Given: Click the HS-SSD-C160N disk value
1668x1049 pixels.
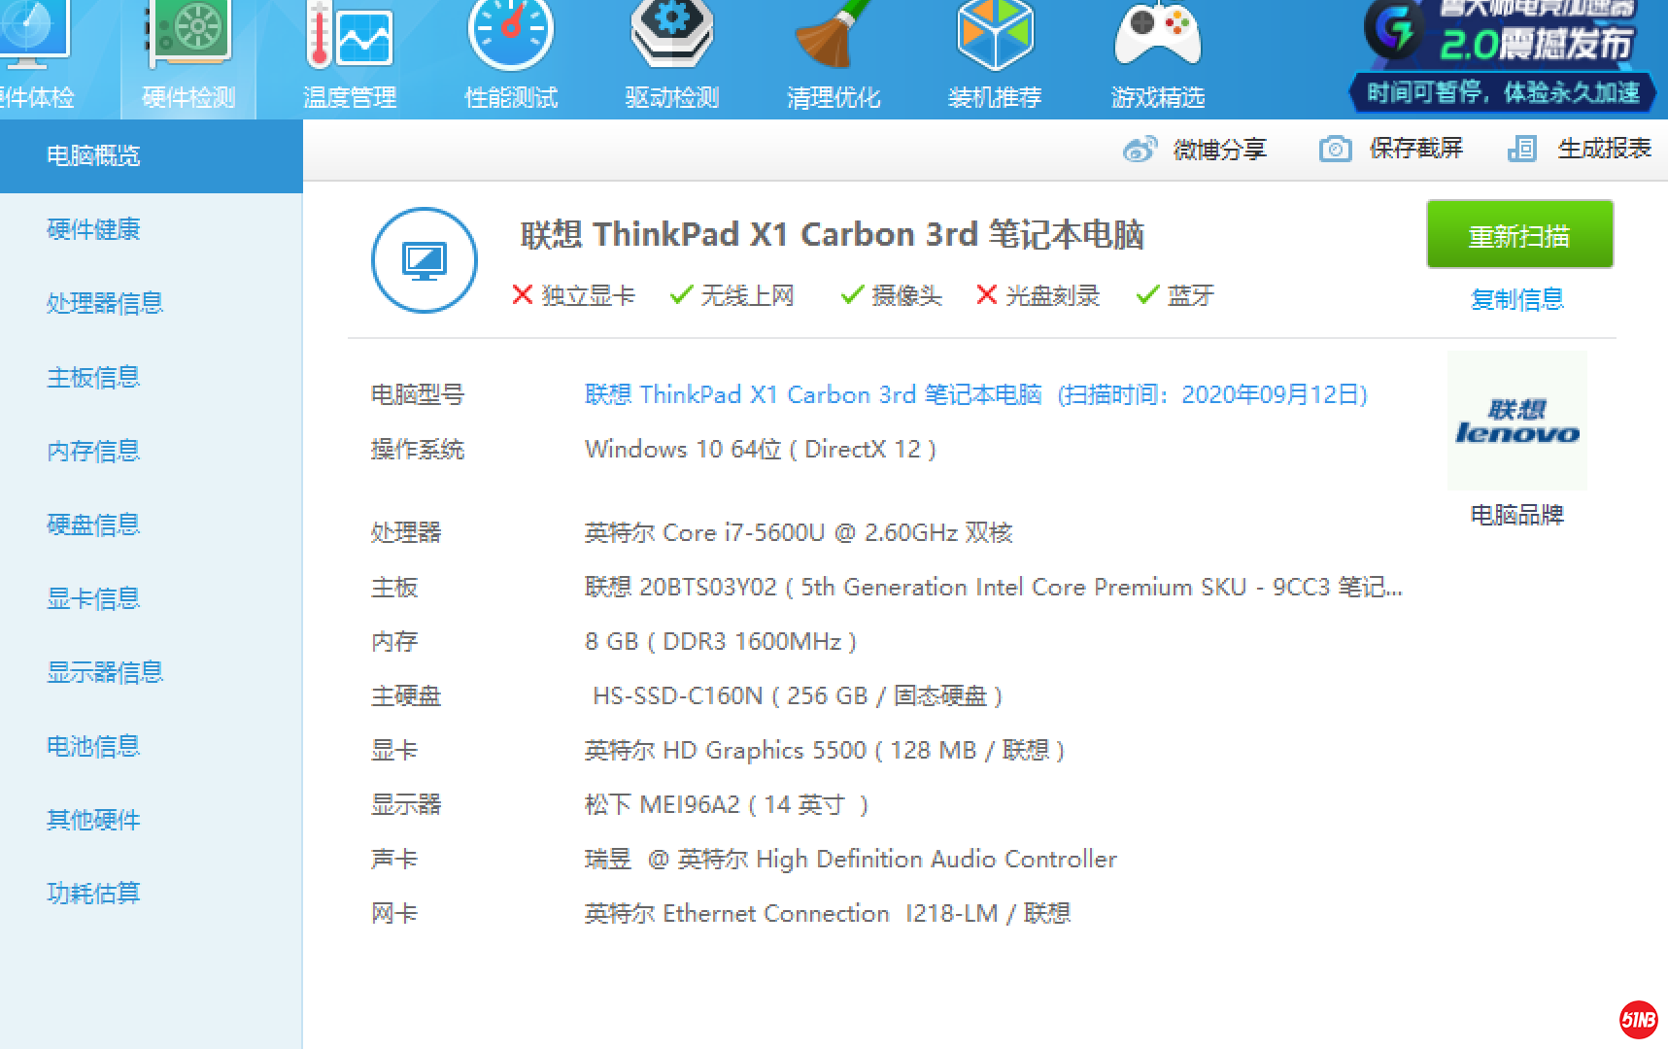Looking at the screenshot, I should (798, 696).
